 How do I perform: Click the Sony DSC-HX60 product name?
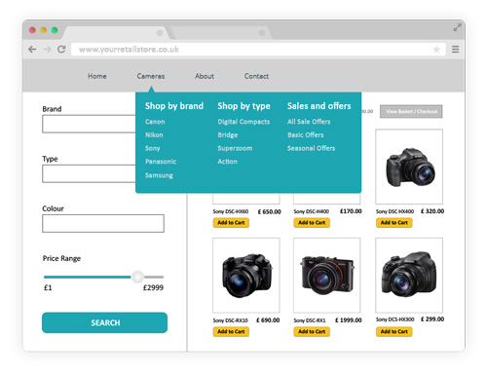[x=231, y=211]
